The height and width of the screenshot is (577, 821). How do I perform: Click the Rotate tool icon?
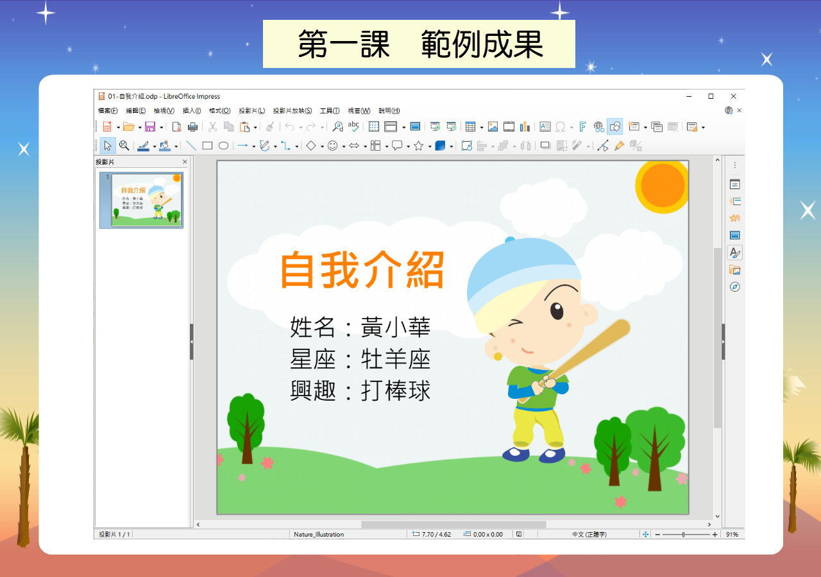[x=466, y=146]
